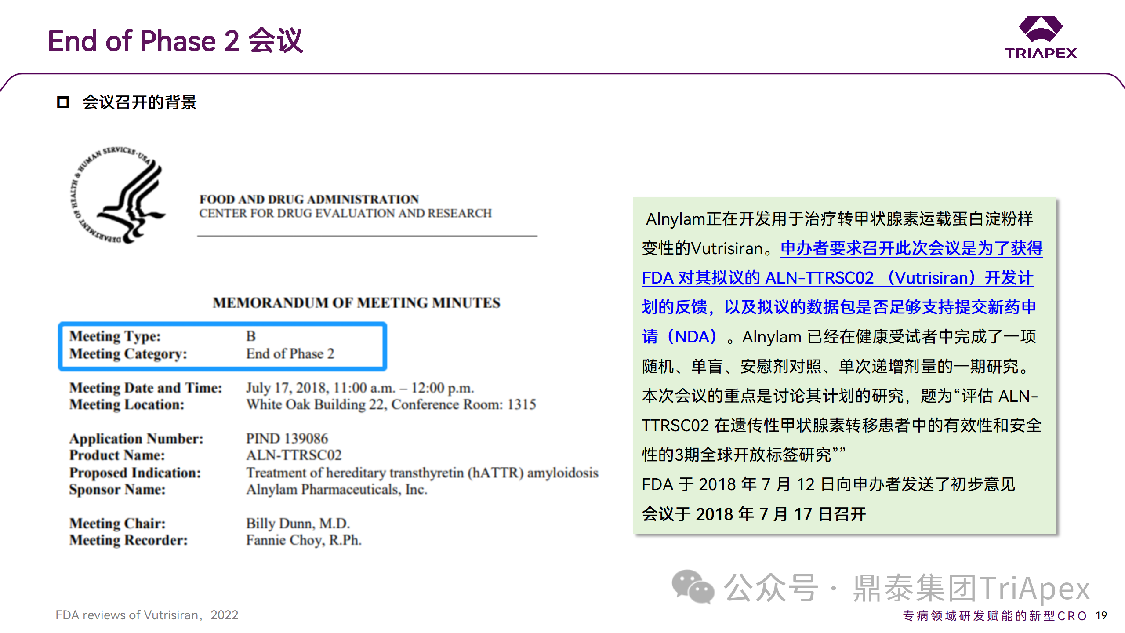
Task: Click the underlined 请（NDA）link text
Action: tap(682, 337)
